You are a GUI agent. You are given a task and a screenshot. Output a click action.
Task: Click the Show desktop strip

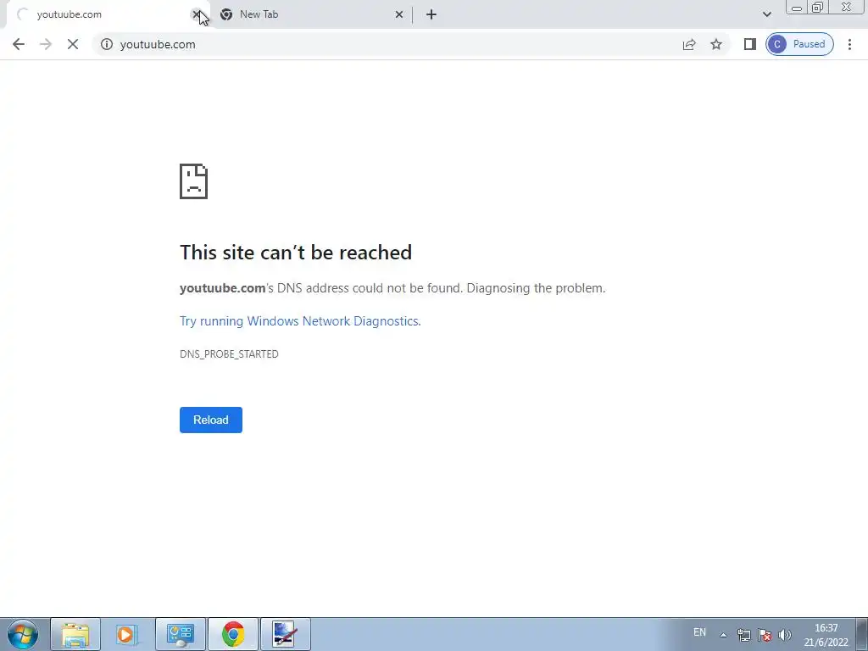click(x=862, y=634)
